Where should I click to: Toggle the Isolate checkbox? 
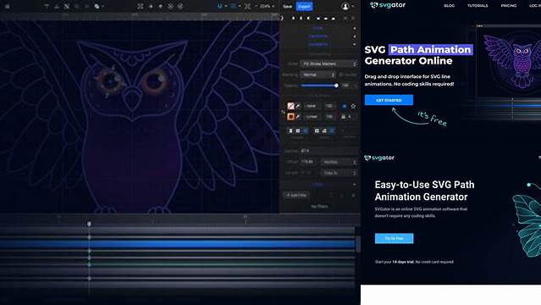pyautogui.click(x=341, y=75)
